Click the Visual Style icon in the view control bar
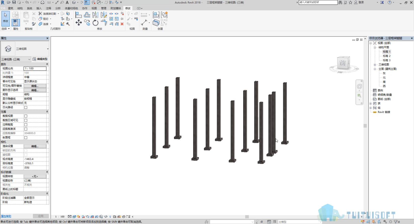The height and width of the screenshot is (224, 414). 74,216
